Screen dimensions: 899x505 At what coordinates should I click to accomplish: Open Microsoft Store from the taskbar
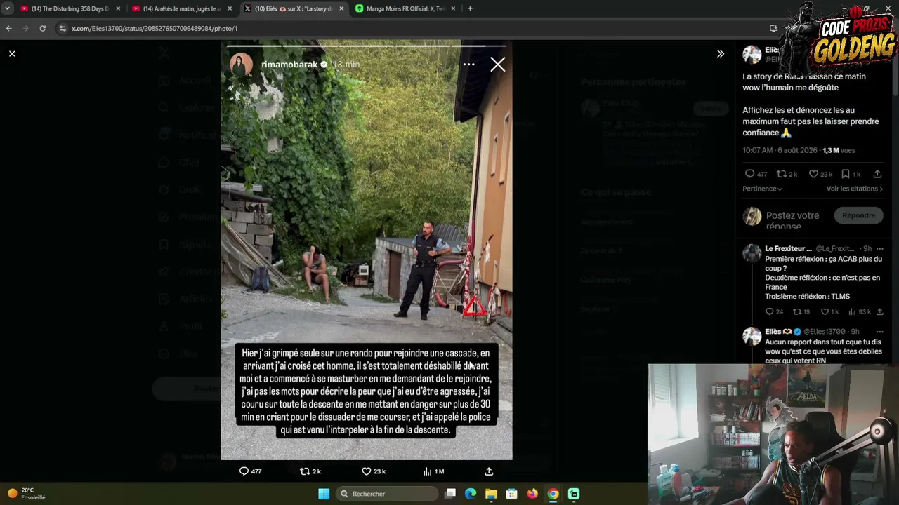pyautogui.click(x=512, y=494)
